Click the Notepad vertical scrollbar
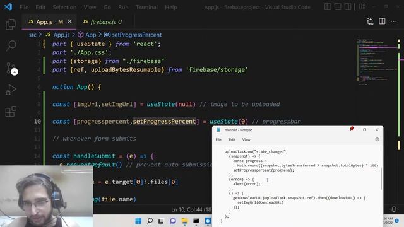Screen dimensions: 404x227 pyautogui.click(x=381, y=179)
